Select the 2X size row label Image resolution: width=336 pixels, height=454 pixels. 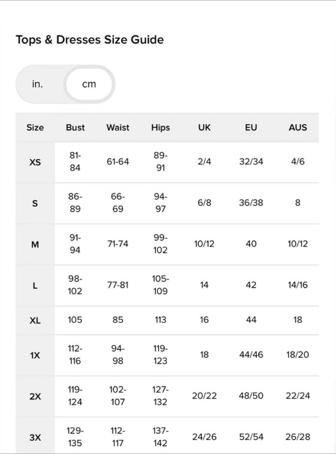[x=35, y=396]
